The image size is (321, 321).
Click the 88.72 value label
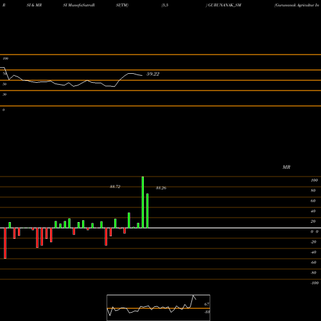[x=115, y=187]
